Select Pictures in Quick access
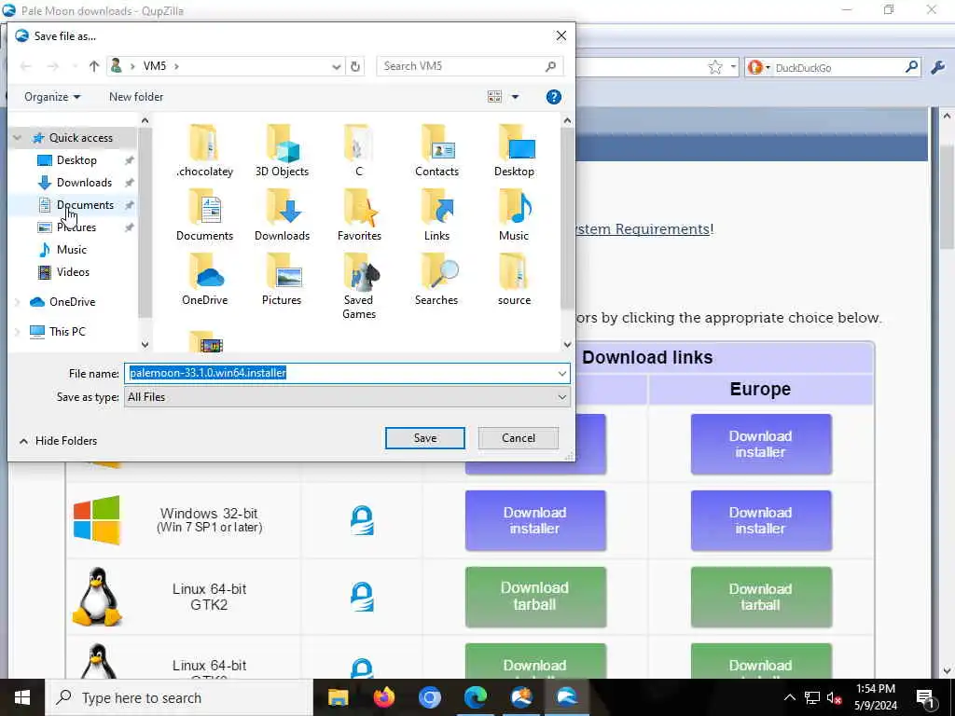The width and height of the screenshot is (955, 716). point(76,227)
